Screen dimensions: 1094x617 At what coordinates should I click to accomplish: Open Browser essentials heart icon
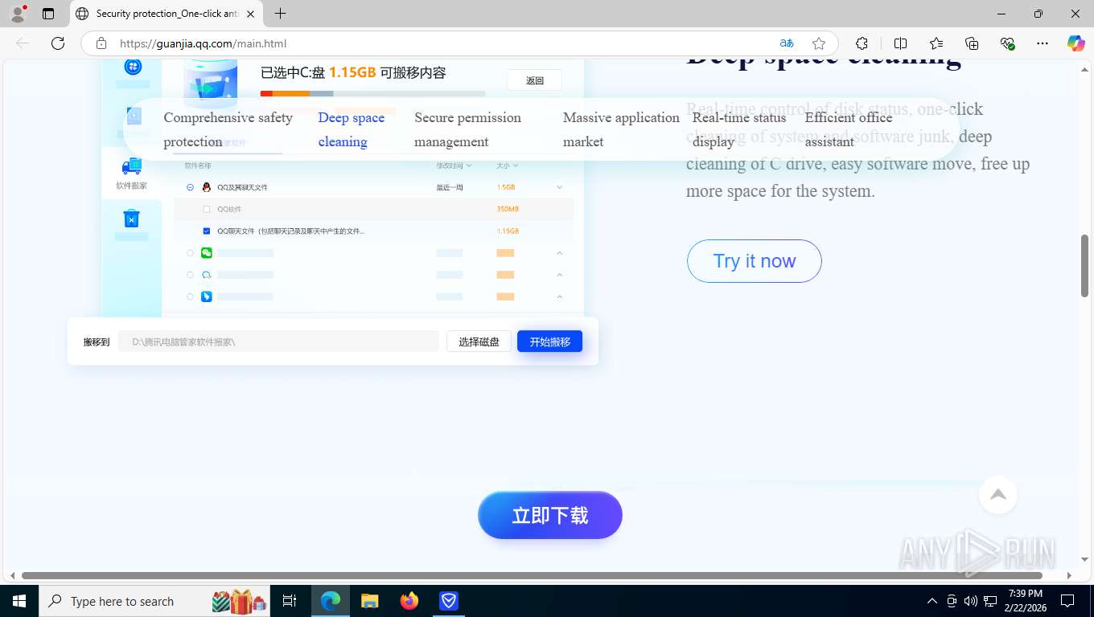coord(1007,43)
